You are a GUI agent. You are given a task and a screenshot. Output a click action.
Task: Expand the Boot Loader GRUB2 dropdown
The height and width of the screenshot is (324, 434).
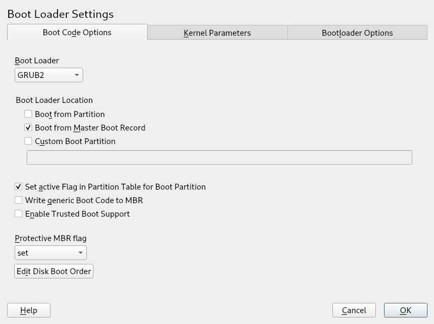[48, 75]
